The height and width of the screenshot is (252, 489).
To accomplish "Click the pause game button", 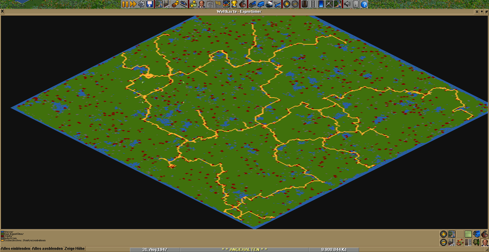I will click(125, 4).
